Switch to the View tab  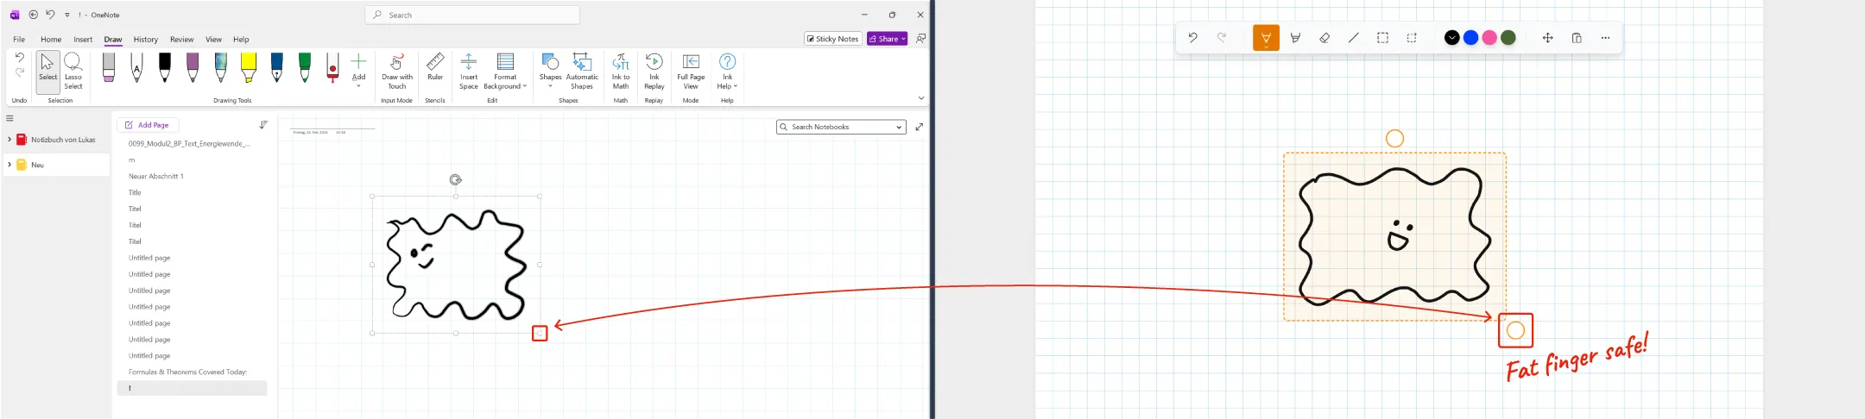(x=213, y=40)
